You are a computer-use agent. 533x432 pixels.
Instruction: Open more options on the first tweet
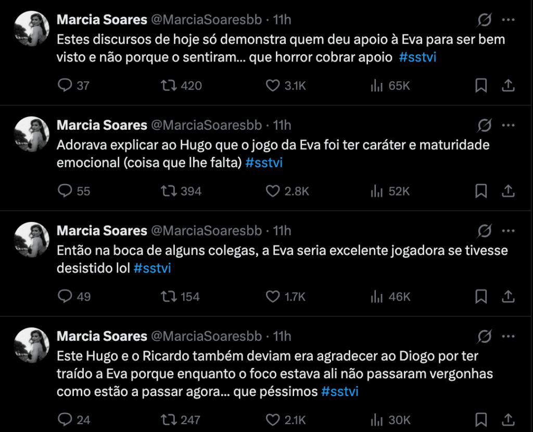(x=508, y=20)
